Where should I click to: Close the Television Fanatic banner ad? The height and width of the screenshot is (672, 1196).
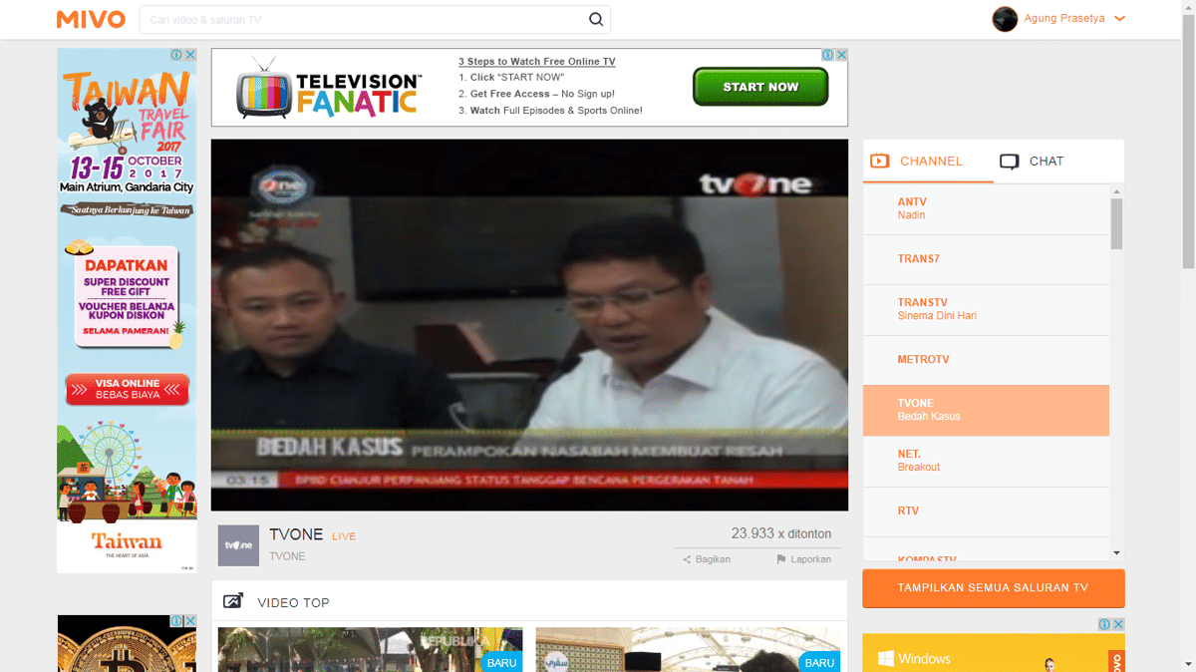point(841,55)
